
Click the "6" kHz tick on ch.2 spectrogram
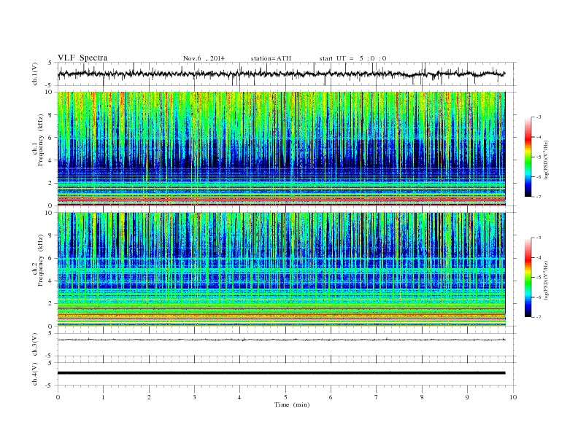point(51,258)
